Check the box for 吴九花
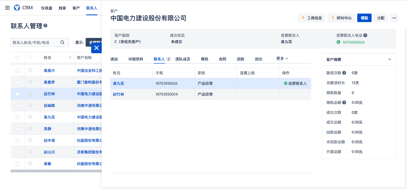 [x=17, y=117]
